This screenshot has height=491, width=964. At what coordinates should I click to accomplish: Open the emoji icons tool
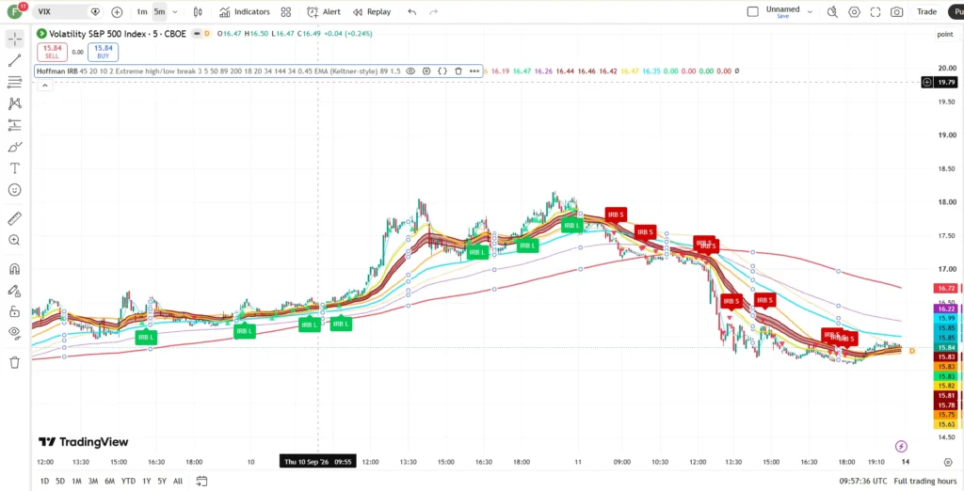click(x=15, y=190)
